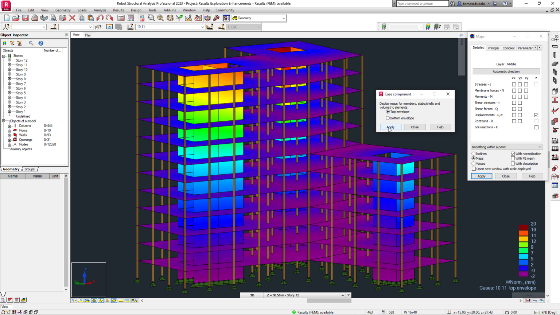560x315 pixels.
Task: Select the wrench settings icon on toolbar
Action: (217, 18)
